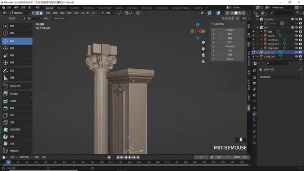The width and height of the screenshot is (304, 171).
Task: Hide the Collection via eye icon
Action: tap(296, 19)
